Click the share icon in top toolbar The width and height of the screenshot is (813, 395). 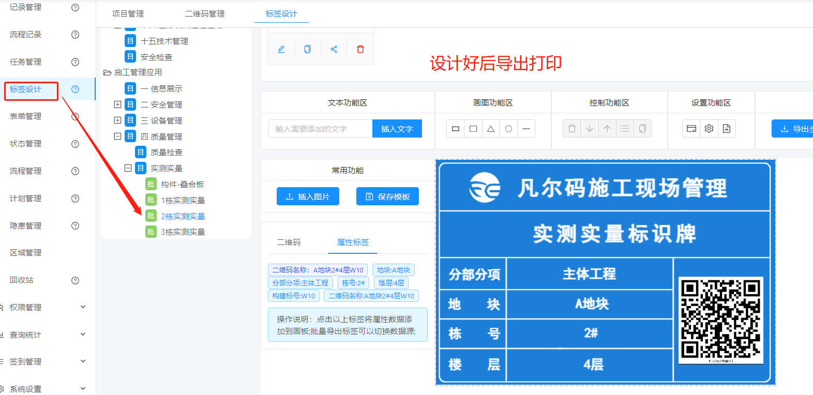click(x=334, y=49)
